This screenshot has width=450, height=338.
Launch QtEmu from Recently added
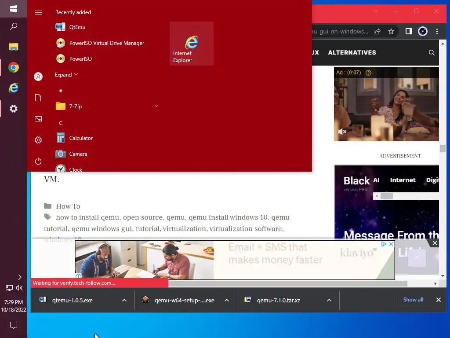pyautogui.click(x=107, y=27)
